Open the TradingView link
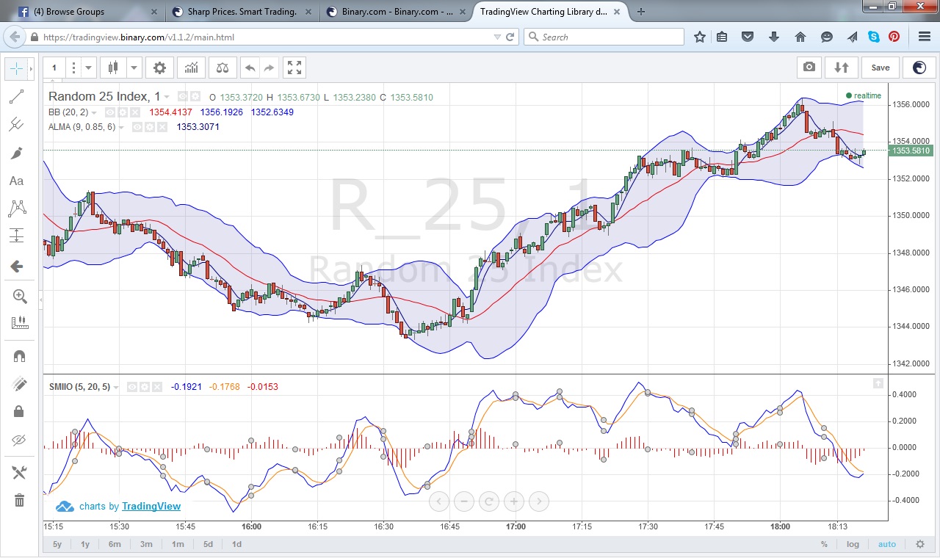 151,506
